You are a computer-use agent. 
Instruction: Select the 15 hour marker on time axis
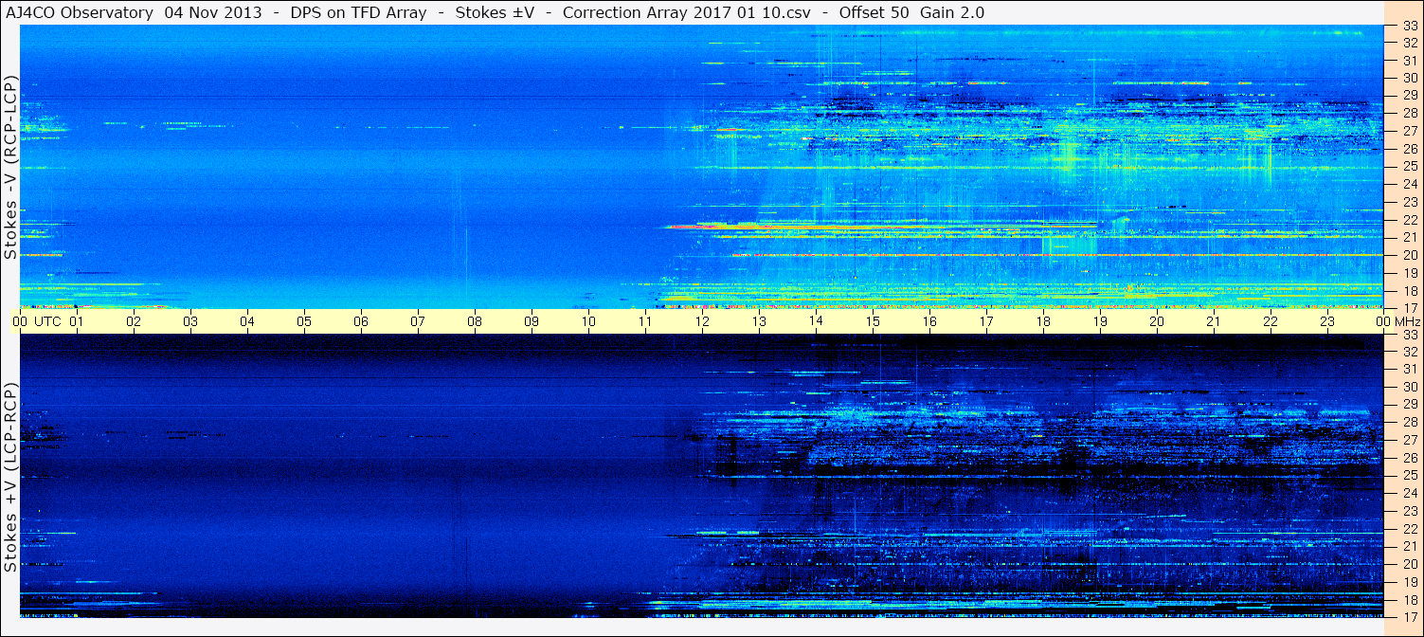873,321
